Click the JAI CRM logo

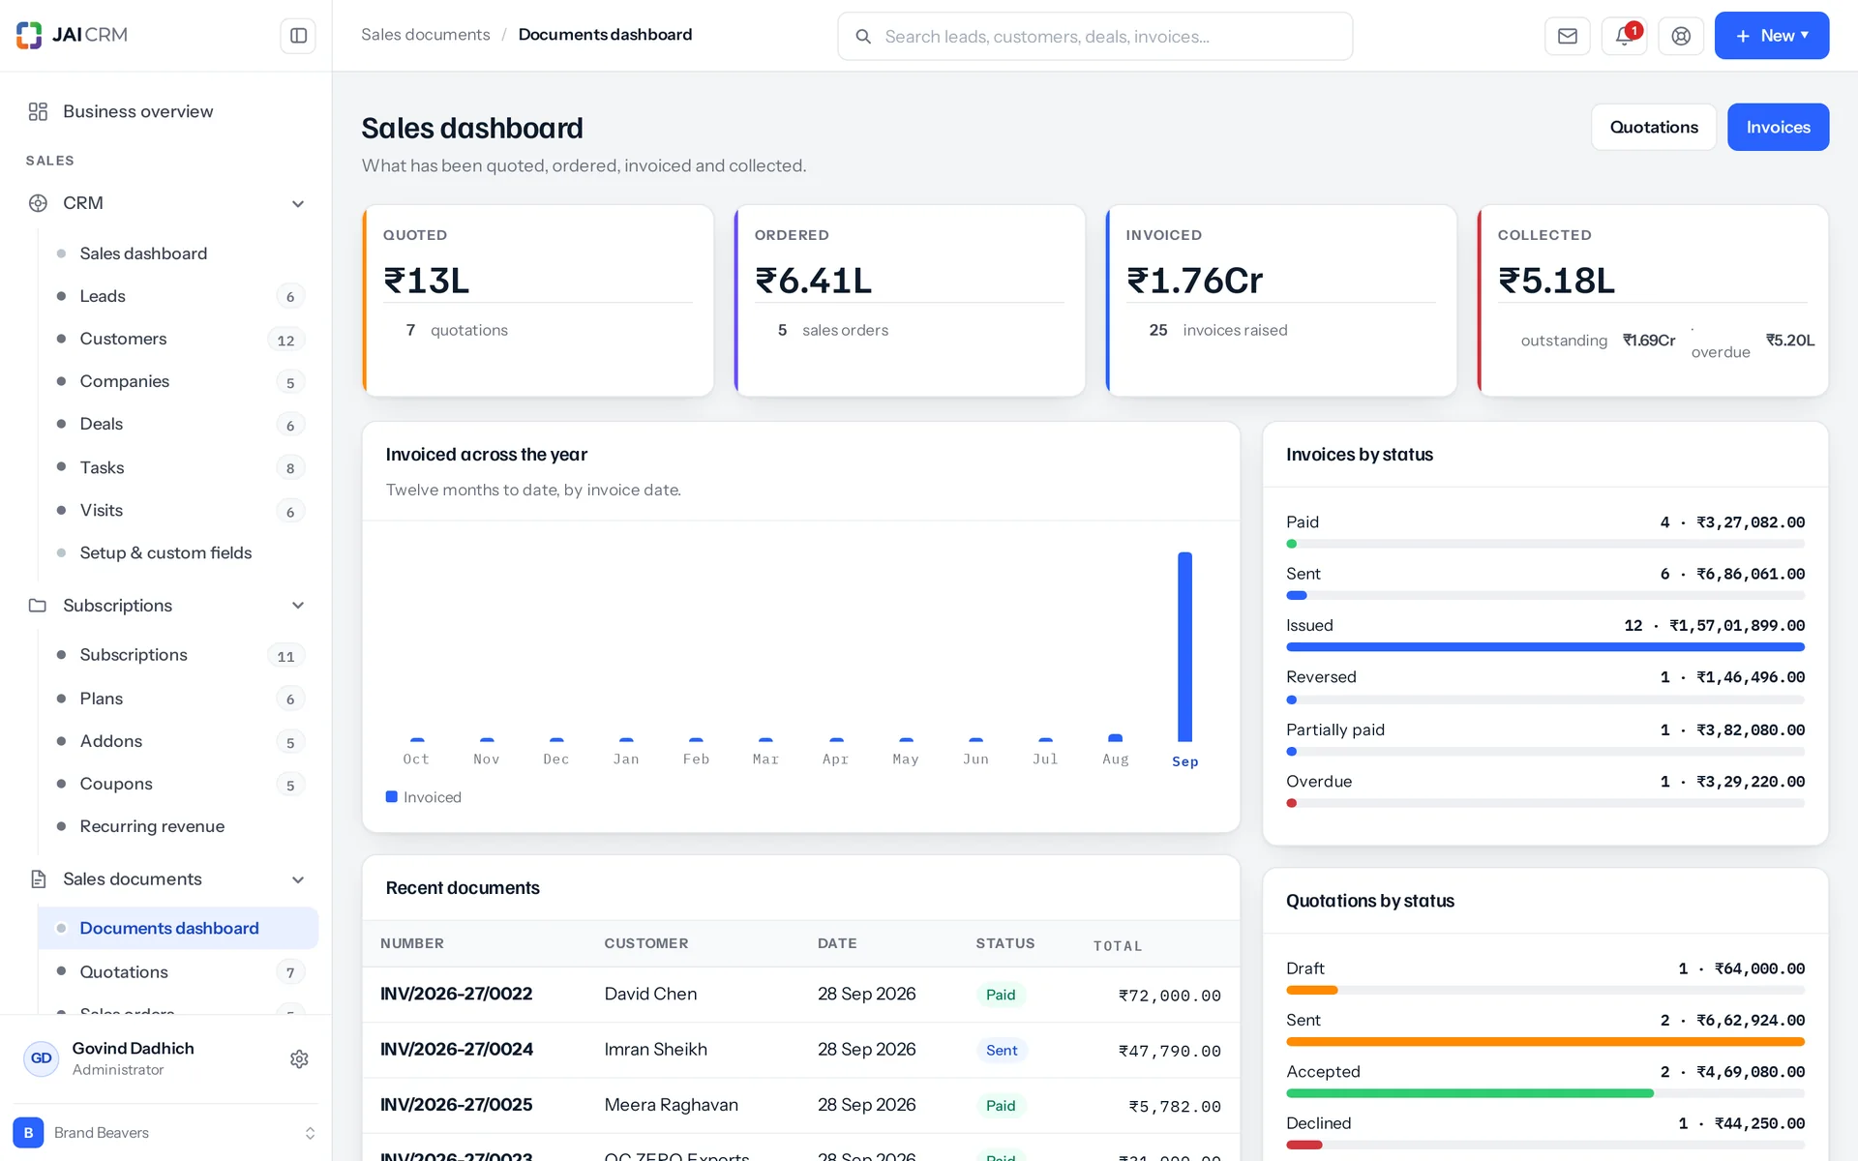pyautogui.click(x=72, y=35)
